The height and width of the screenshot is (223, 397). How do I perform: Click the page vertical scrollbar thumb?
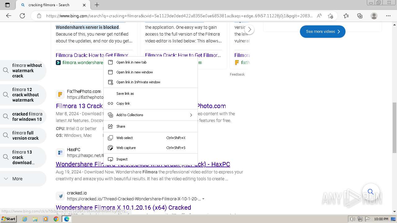(395, 128)
